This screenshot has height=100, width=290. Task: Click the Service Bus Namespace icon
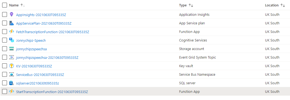tap(12, 75)
